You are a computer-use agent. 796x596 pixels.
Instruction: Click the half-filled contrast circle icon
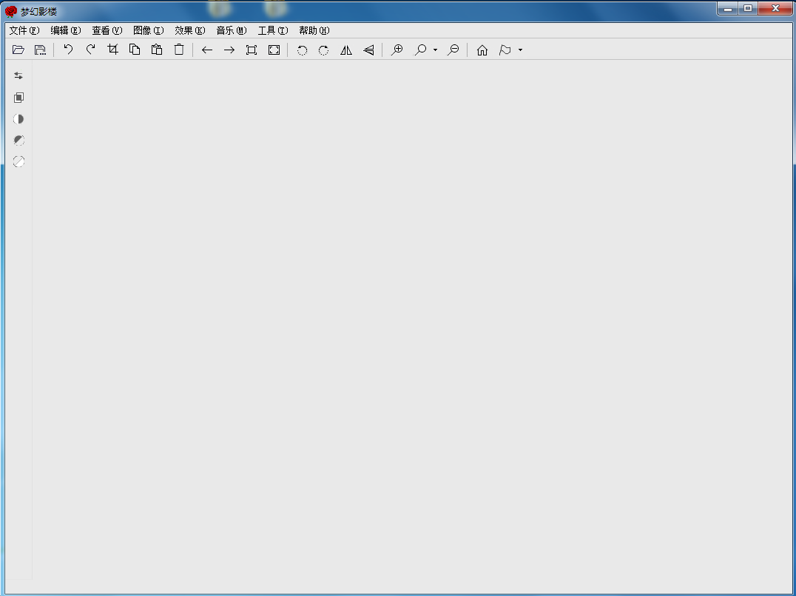[x=18, y=119]
